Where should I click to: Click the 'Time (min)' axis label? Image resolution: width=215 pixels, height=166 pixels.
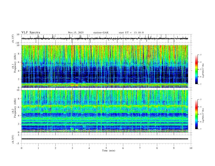click(x=109, y=151)
